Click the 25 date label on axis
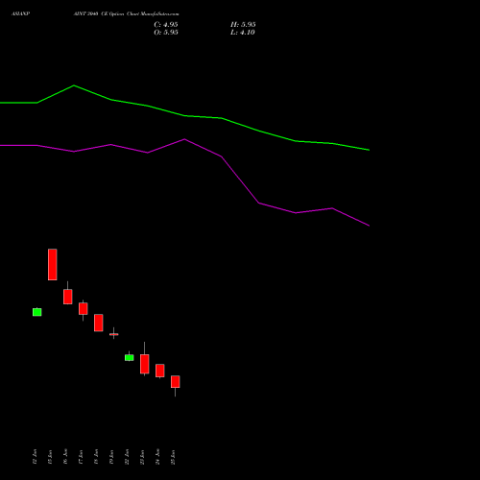Image resolution: width=480 pixels, height=480 pixels. coord(173,457)
